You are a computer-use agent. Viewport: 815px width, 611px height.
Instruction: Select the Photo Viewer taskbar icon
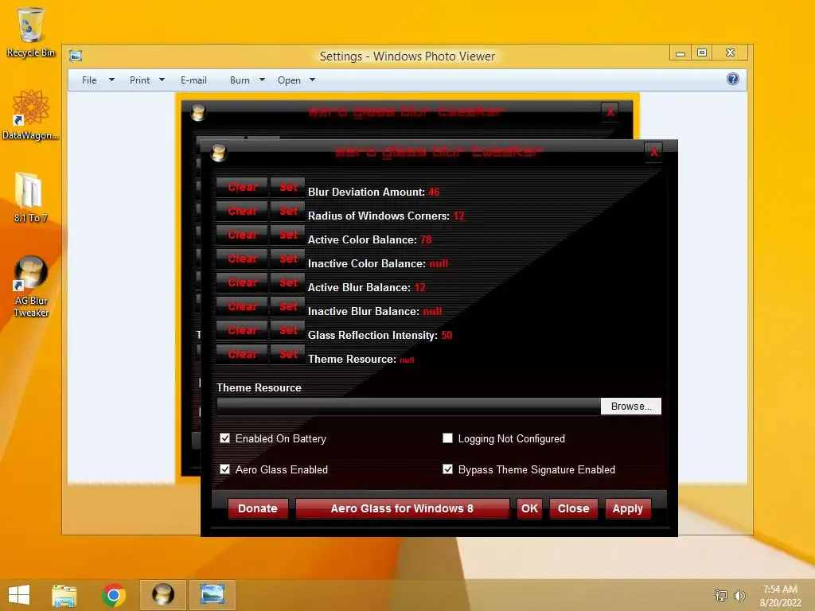[x=213, y=595]
